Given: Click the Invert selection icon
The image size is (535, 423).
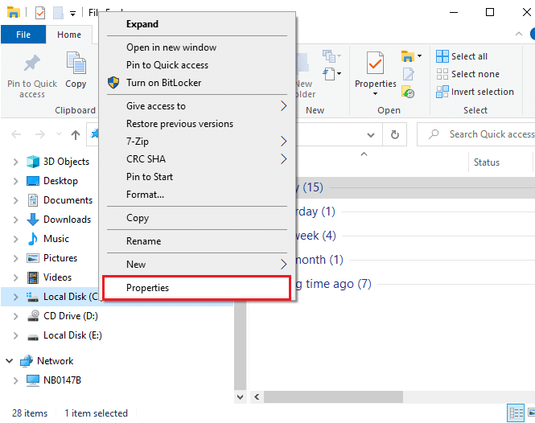Looking at the screenshot, I should coord(442,92).
